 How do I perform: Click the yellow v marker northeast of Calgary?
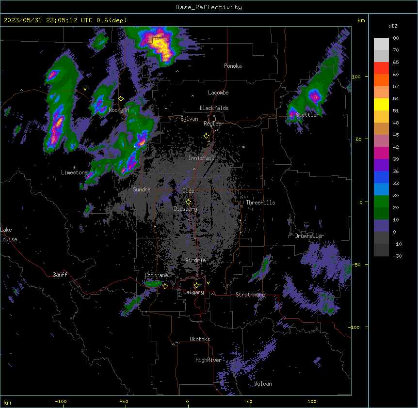coord(208,283)
